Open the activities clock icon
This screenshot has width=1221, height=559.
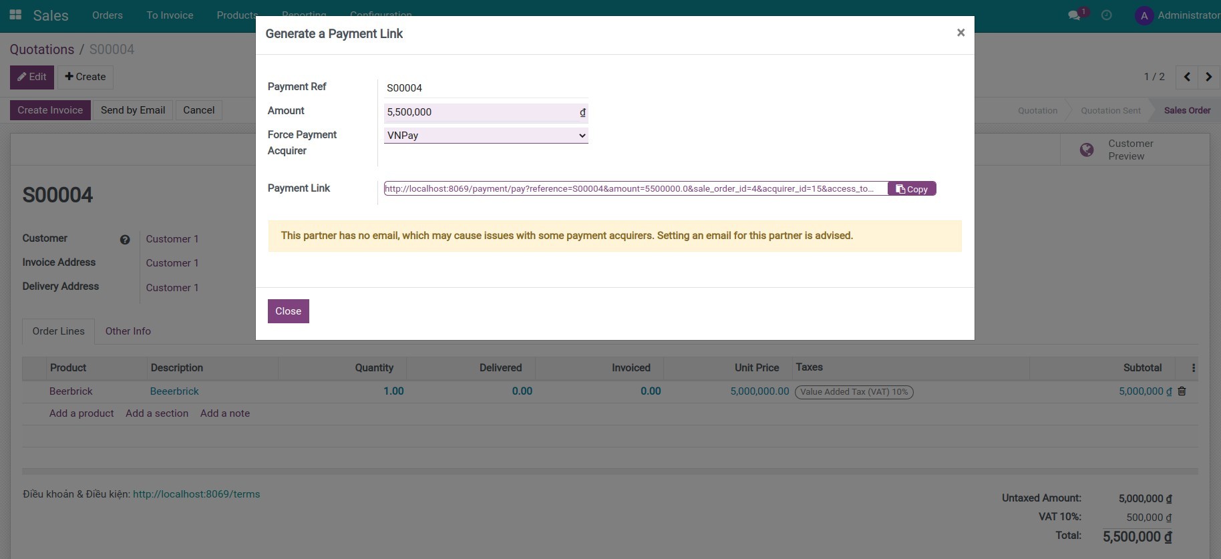[x=1107, y=15]
